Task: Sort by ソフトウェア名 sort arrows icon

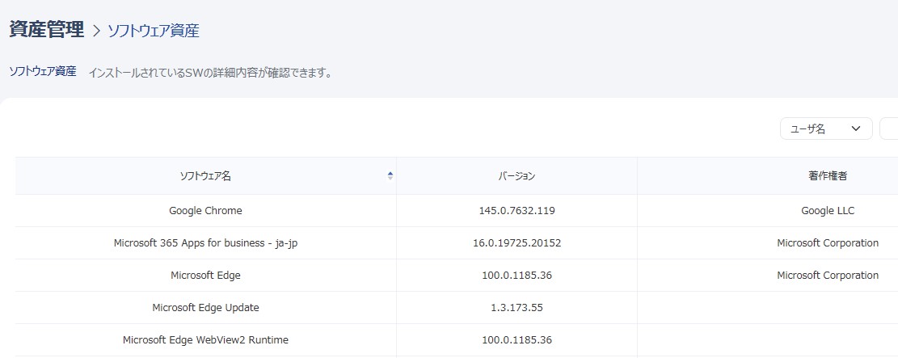Action: click(x=390, y=176)
